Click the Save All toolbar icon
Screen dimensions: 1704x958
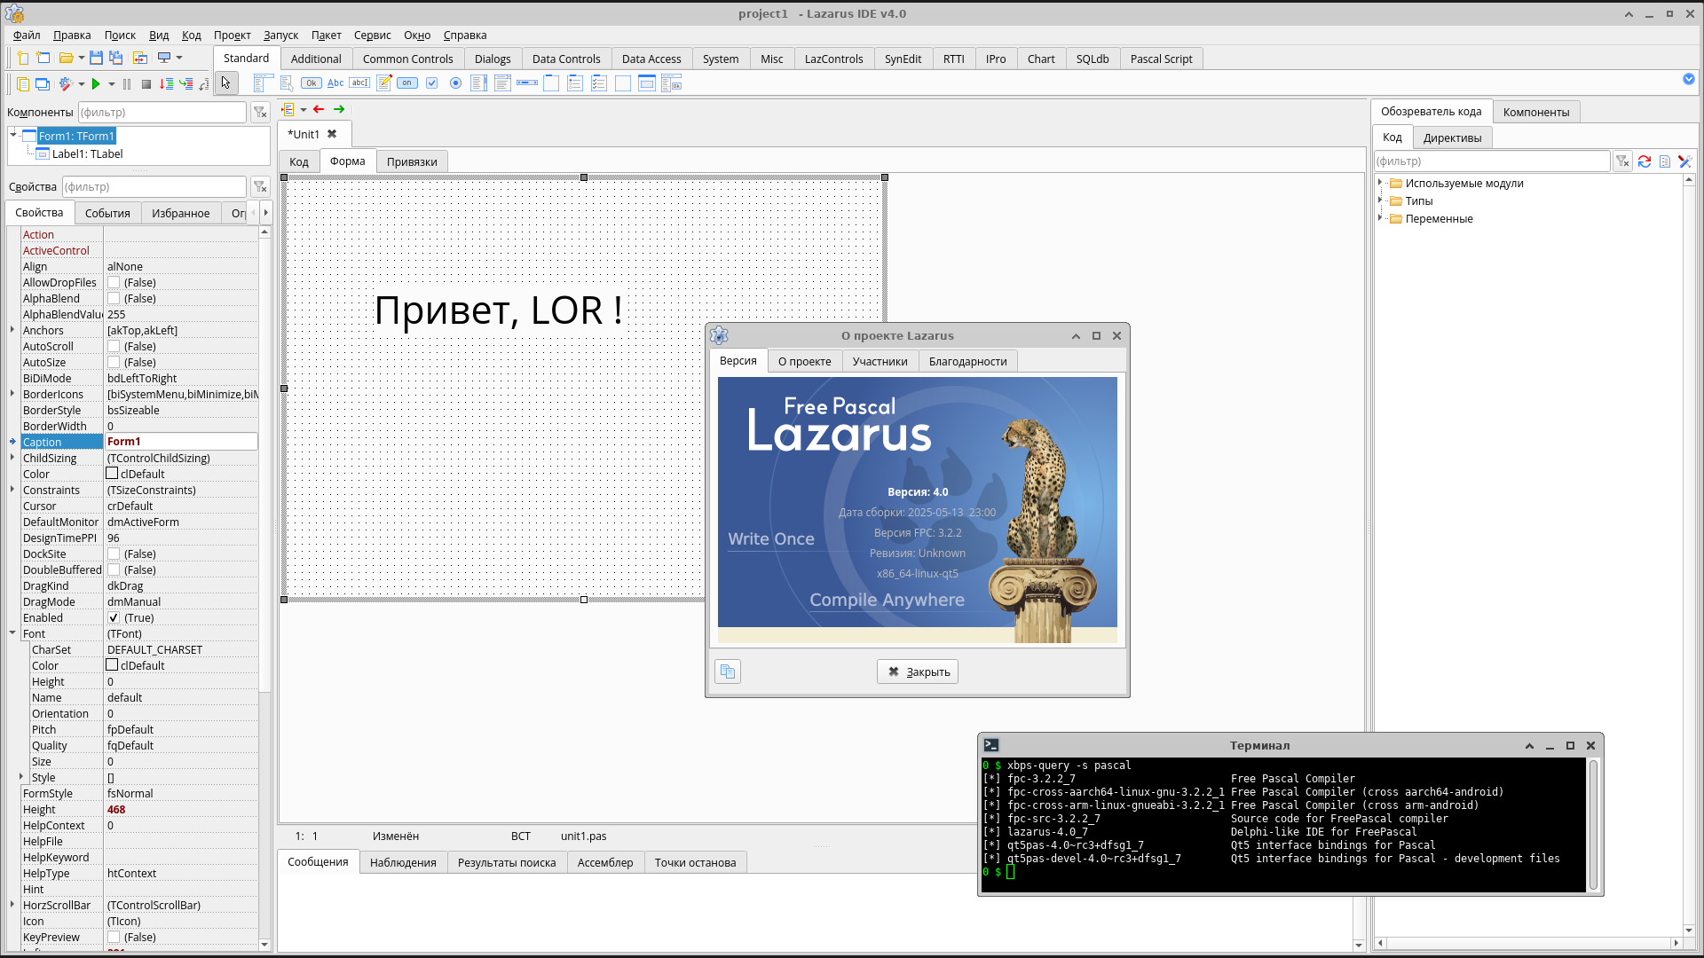click(x=116, y=59)
